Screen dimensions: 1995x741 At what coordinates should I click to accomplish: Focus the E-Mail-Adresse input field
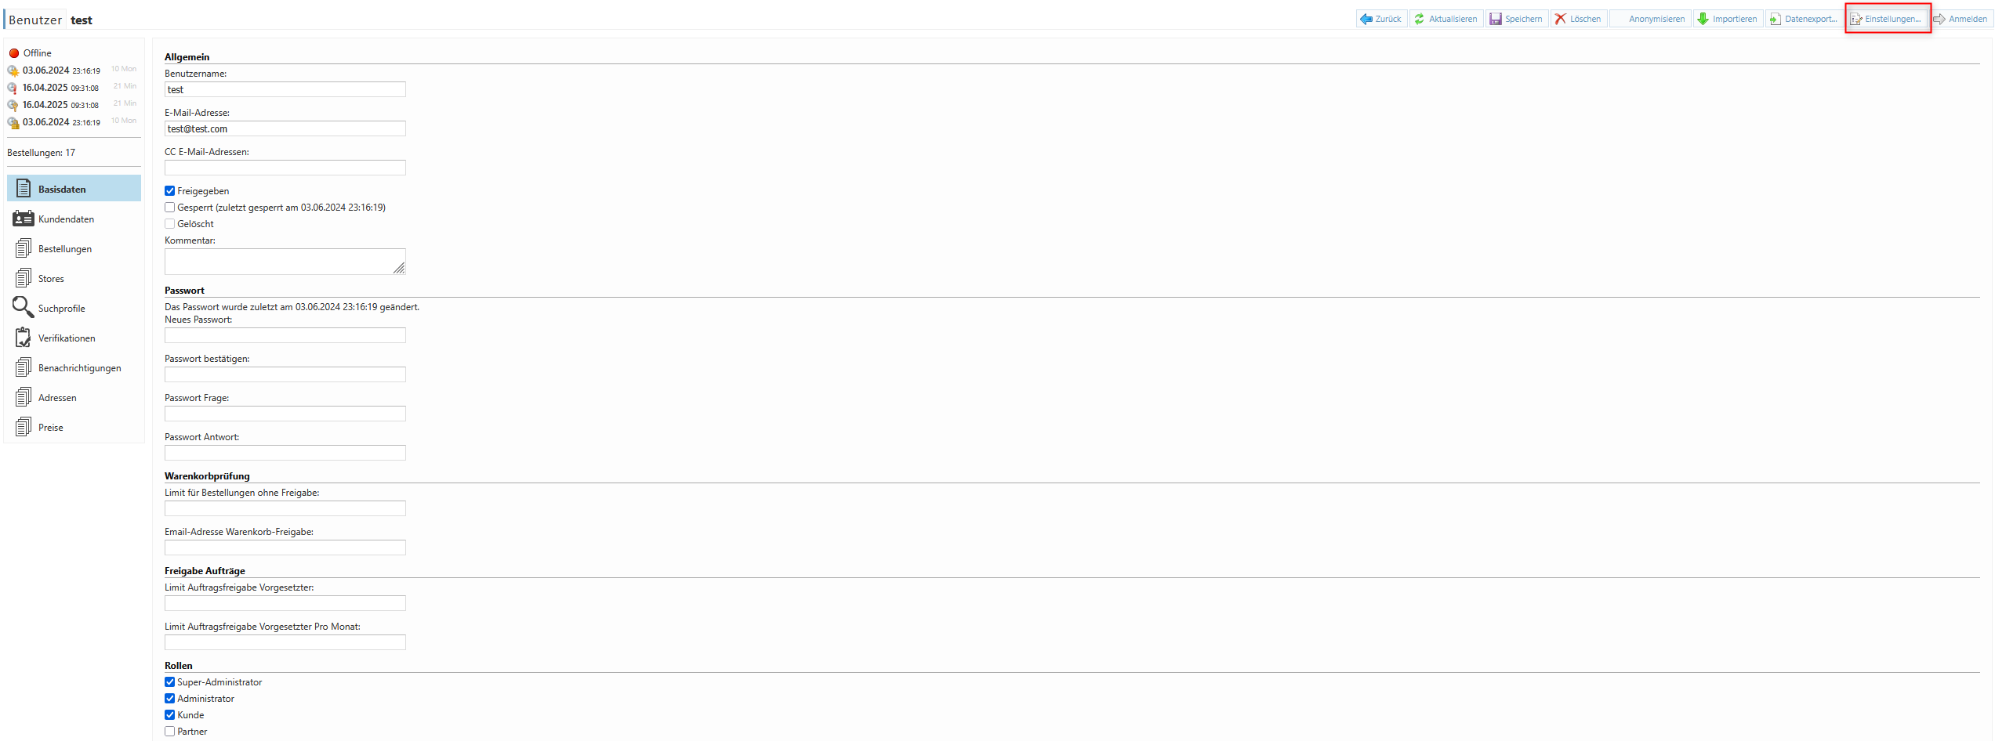click(x=285, y=129)
